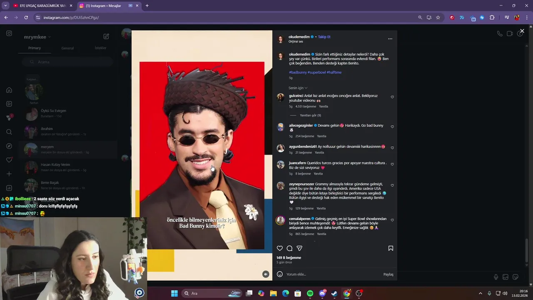
Task: Open emoji picker in comment box
Action: click(280, 274)
